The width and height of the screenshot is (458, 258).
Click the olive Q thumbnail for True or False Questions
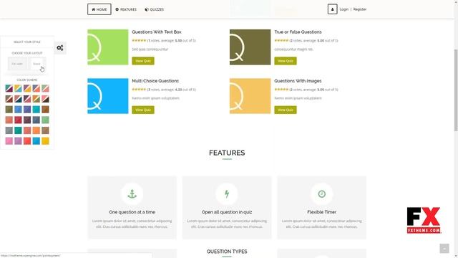pos(250,47)
